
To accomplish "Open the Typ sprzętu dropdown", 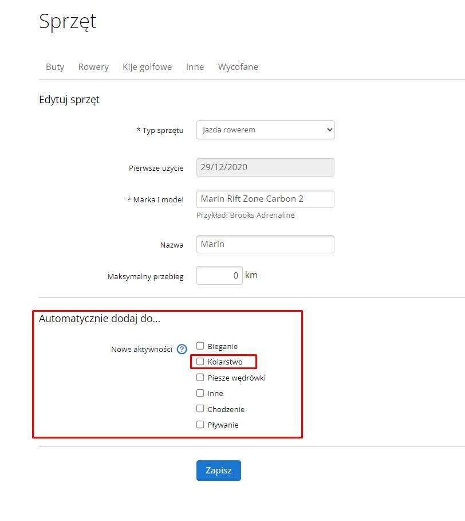I will tap(266, 130).
